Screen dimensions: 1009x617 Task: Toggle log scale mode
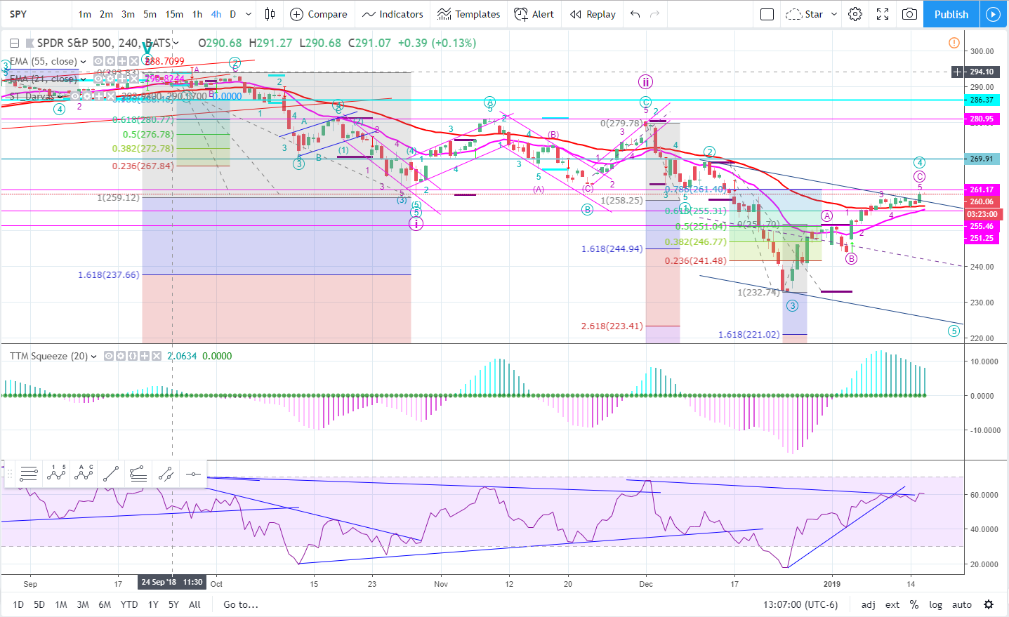[x=936, y=604]
